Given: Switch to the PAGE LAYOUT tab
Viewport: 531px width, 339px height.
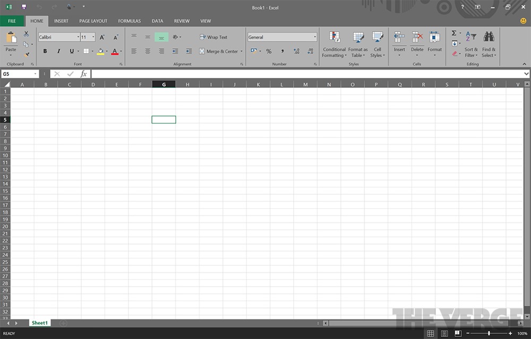Looking at the screenshot, I should [93, 21].
